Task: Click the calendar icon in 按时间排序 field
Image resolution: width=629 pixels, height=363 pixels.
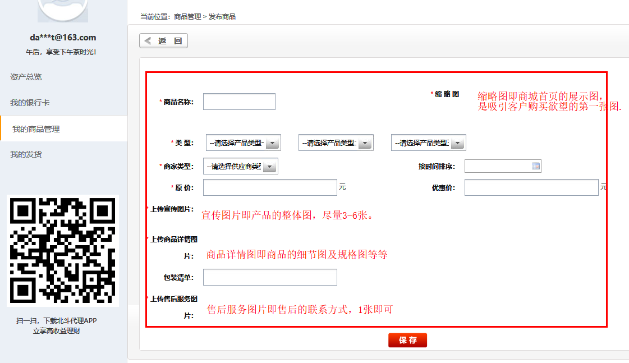Action: (x=535, y=166)
